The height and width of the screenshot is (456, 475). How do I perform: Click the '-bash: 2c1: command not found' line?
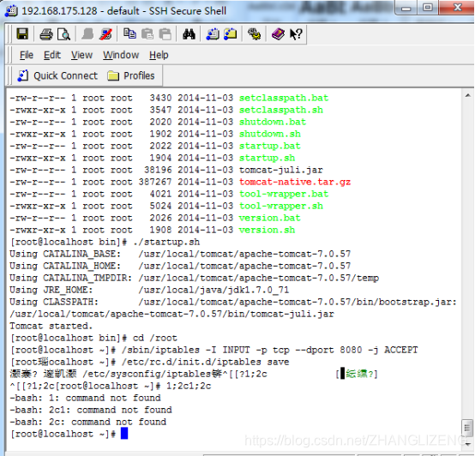(91, 410)
